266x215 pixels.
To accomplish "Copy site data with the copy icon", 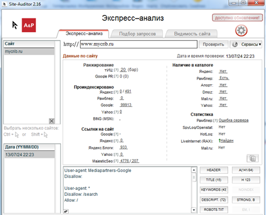I will tap(252, 158).
